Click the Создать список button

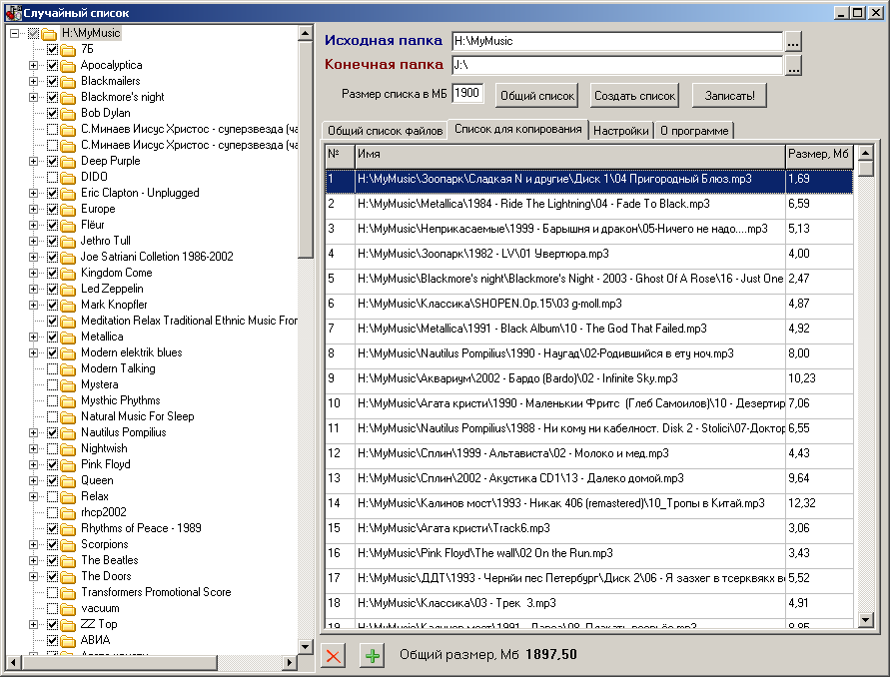click(634, 96)
